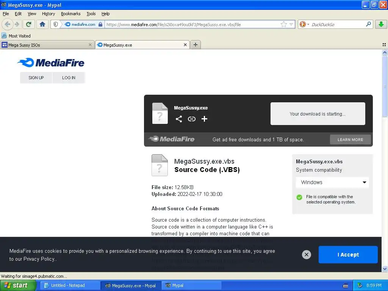Click the SIGN UP button
The width and height of the screenshot is (388, 291).
pos(36,78)
